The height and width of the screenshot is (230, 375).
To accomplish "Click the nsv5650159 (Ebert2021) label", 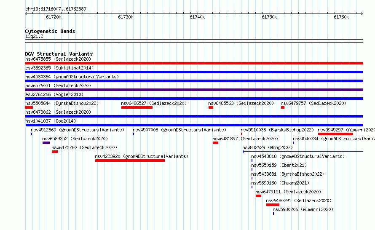I will pos(279,165).
